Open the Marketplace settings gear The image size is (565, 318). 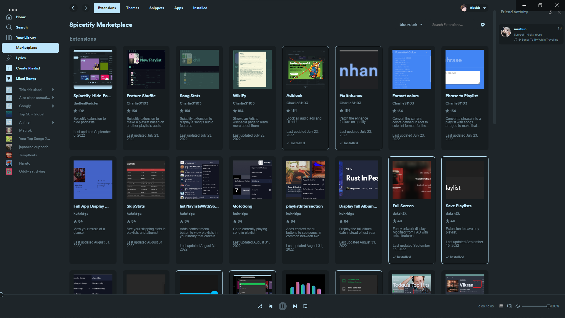coord(483,25)
